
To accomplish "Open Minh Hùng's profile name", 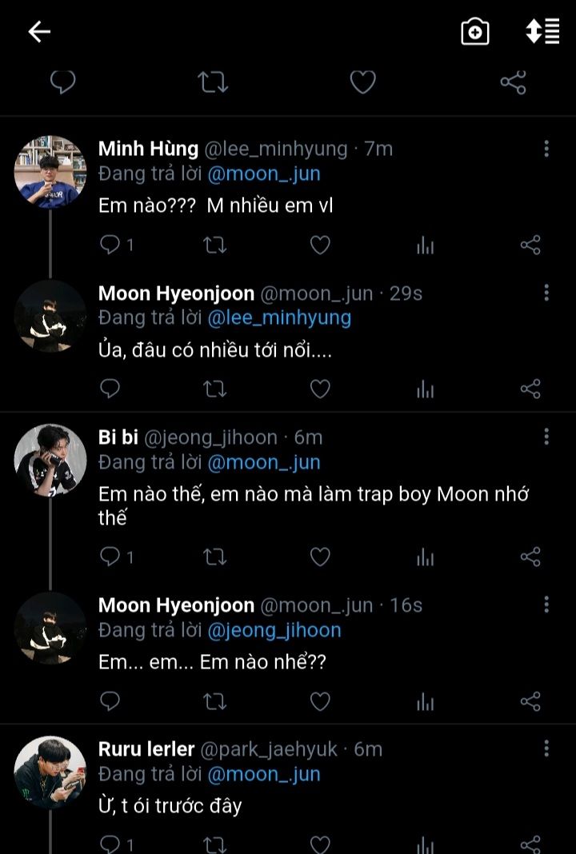I will tap(148, 149).
